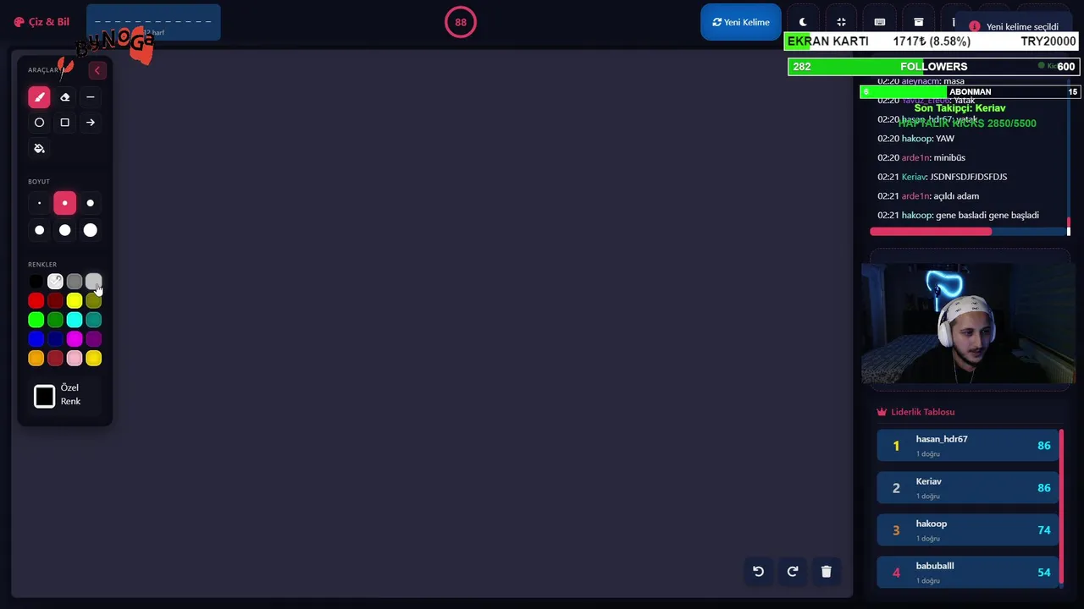Viewport: 1084px width, 609px height.
Task: Redo the last undone stroke
Action: point(792,572)
